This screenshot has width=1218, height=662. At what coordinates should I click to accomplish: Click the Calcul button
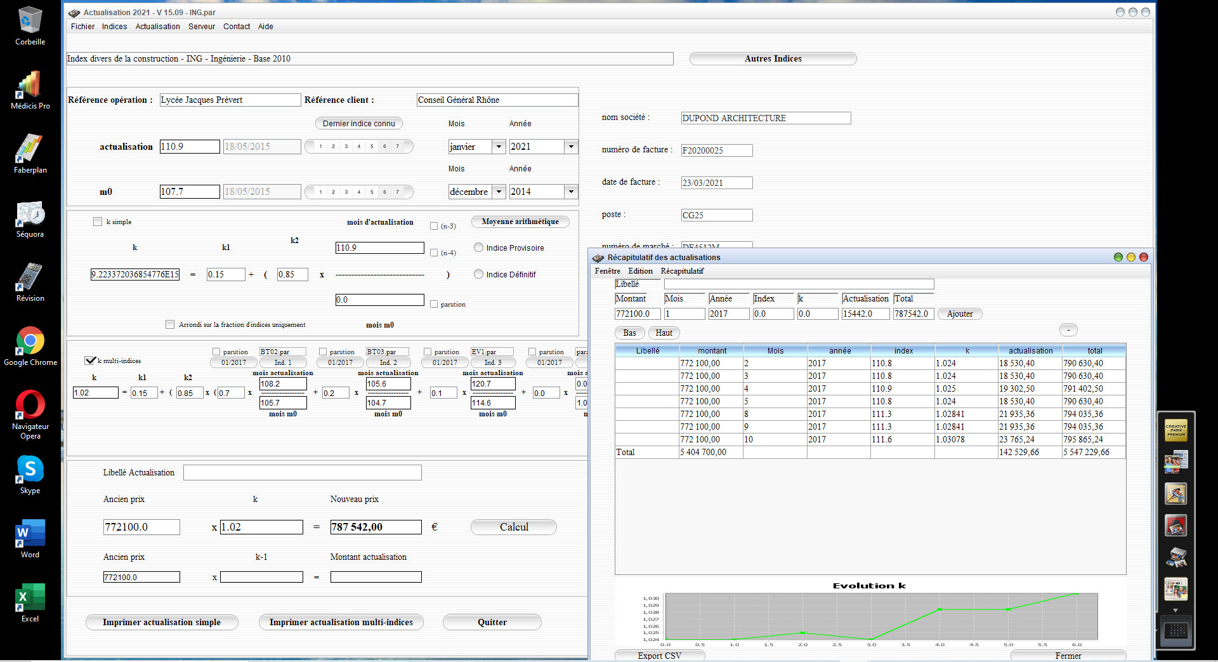pos(514,527)
